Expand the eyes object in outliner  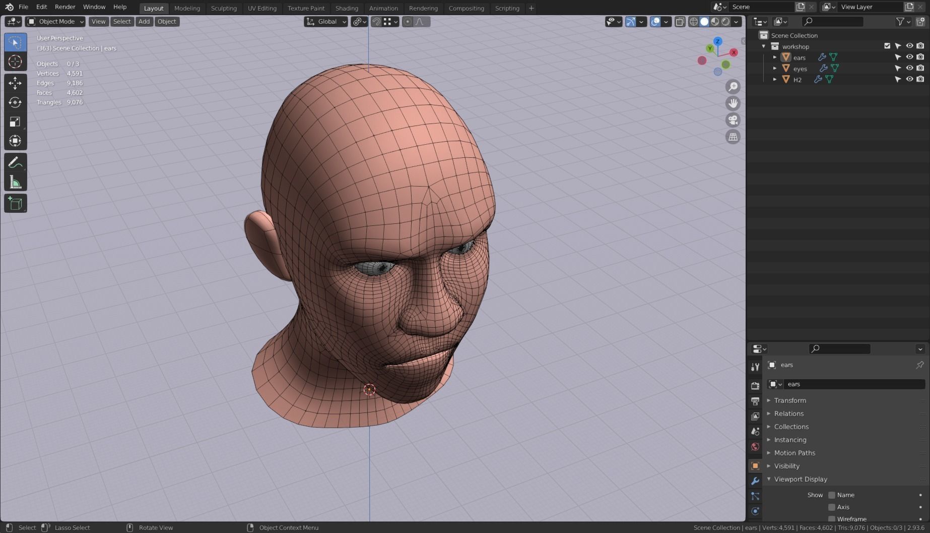[x=775, y=68]
